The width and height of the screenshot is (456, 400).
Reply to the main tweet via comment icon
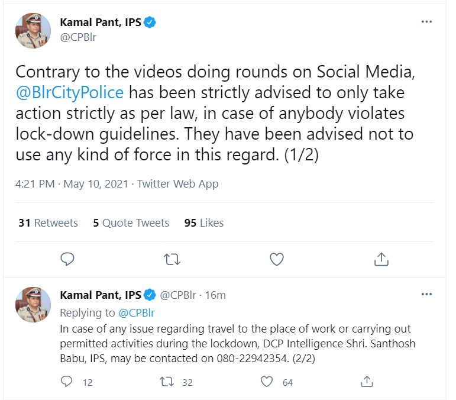point(67,259)
